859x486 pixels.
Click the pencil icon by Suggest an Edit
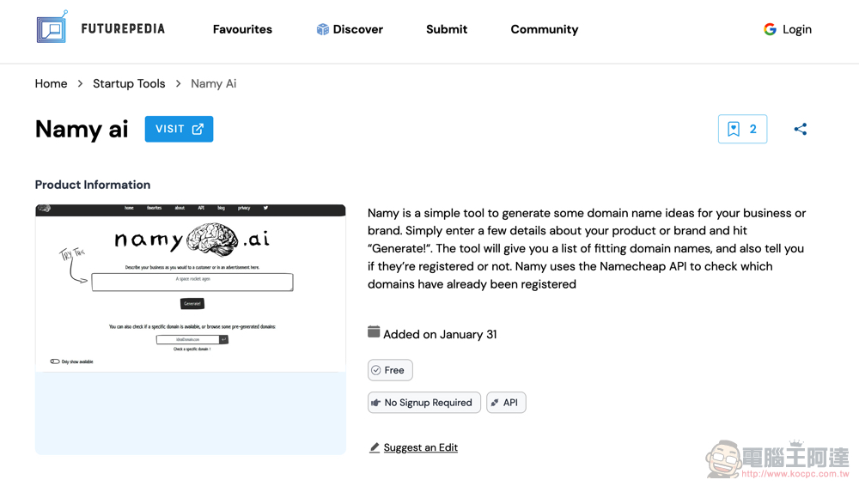(x=375, y=447)
